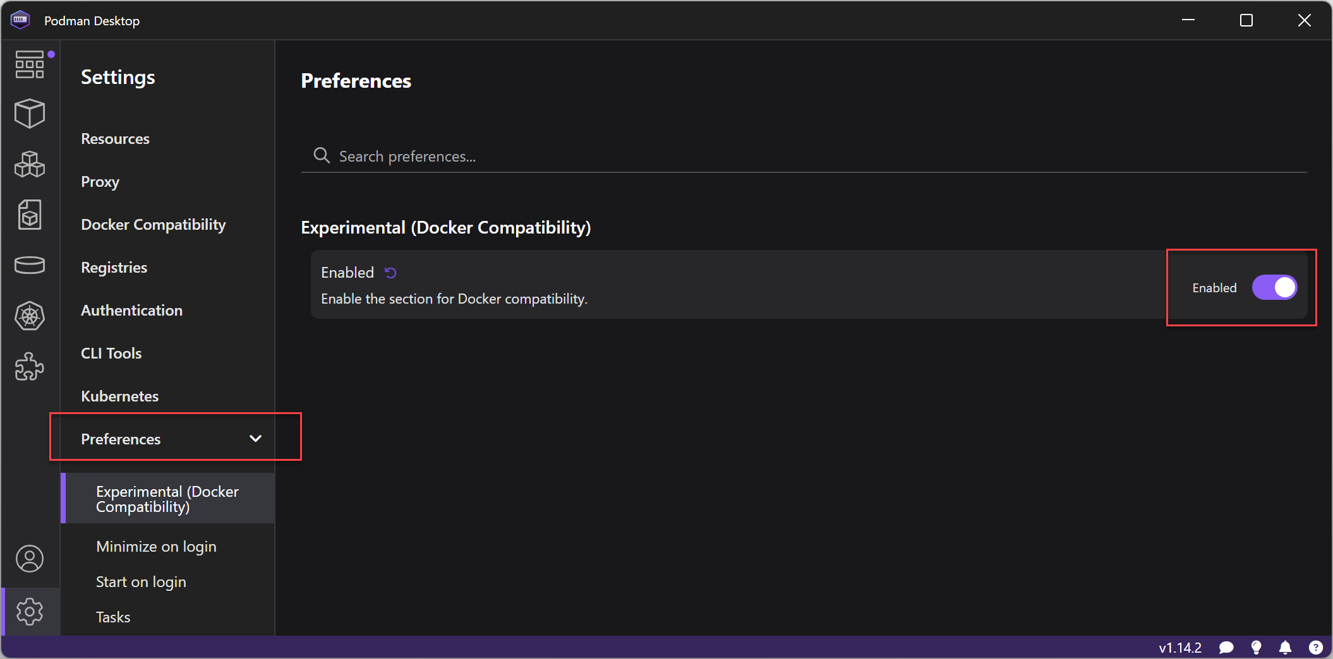Select Tasks preference entry
Viewport: 1333px width, 659px height.
click(113, 617)
